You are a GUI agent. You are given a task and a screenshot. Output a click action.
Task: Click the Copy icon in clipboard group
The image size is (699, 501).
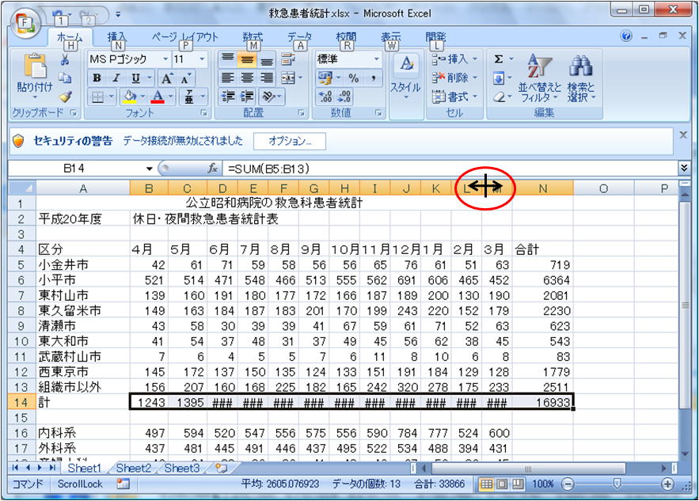[65, 78]
